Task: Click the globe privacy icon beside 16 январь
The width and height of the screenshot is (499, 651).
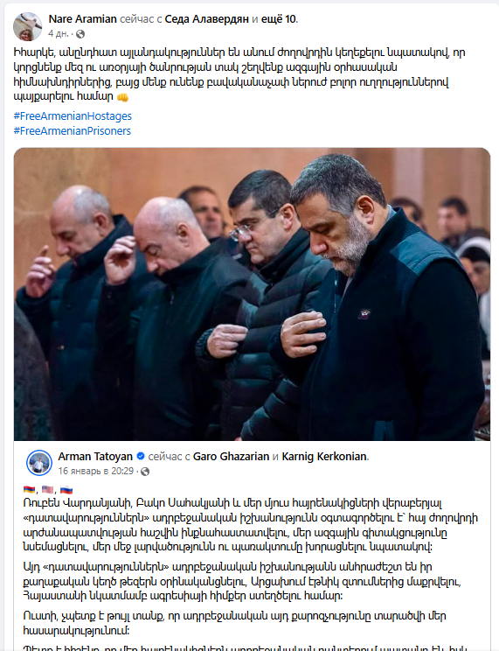Action: pyautogui.click(x=145, y=472)
